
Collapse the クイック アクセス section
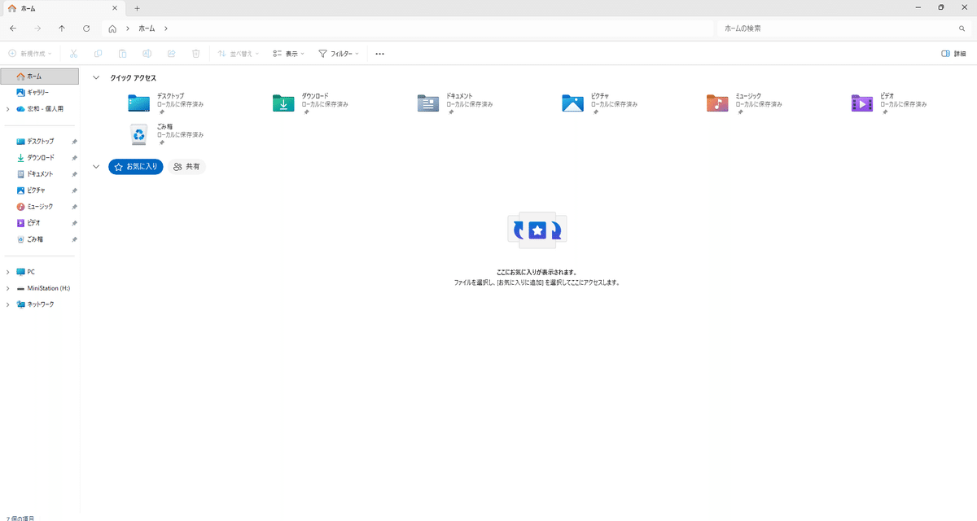pos(96,77)
